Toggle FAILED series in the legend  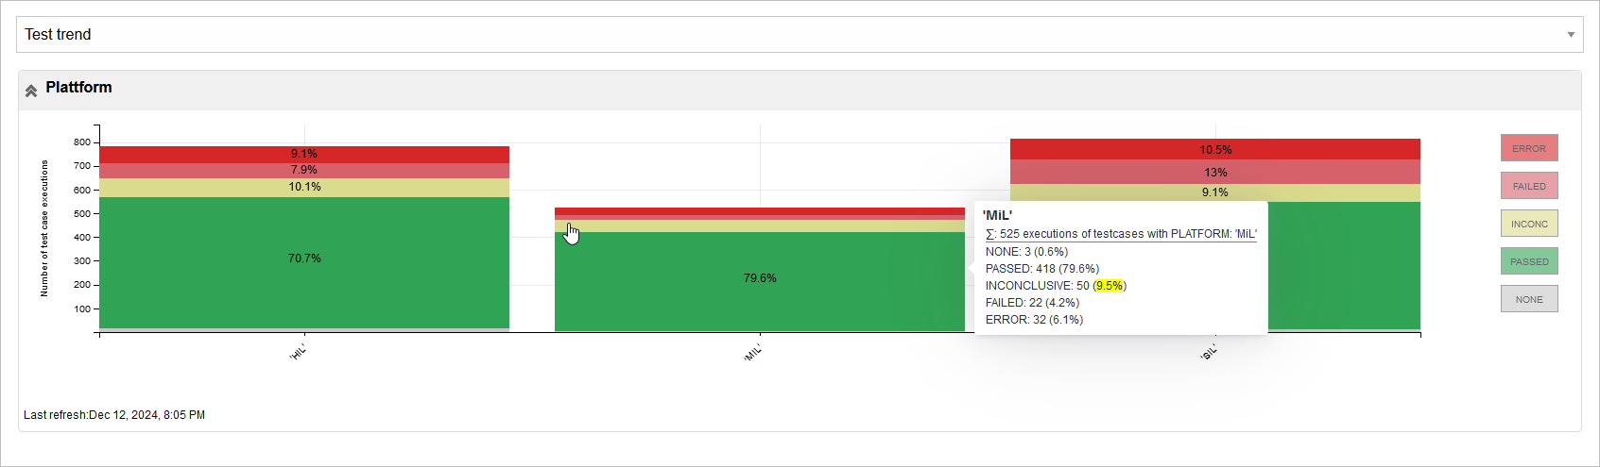pos(1528,186)
